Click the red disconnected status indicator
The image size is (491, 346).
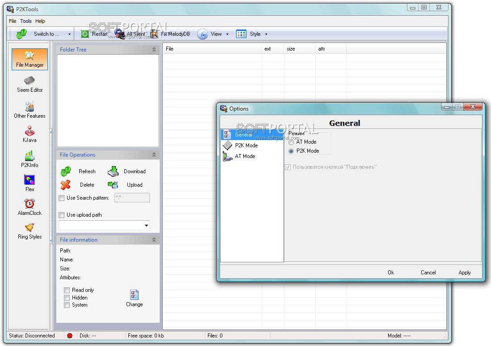[x=70, y=336]
